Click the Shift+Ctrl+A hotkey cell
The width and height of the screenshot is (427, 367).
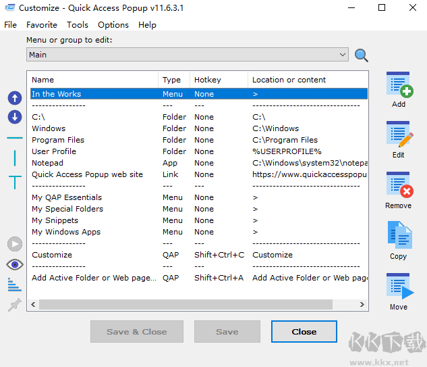click(219, 278)
